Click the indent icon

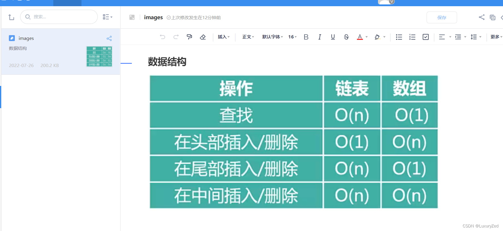click(458, 37)
